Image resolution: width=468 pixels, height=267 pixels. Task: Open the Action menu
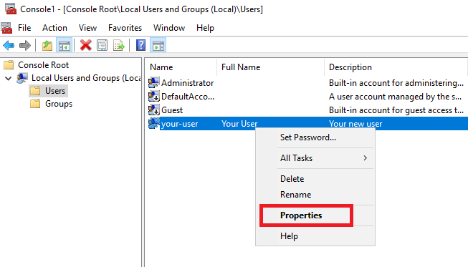(x=54, y=28)
